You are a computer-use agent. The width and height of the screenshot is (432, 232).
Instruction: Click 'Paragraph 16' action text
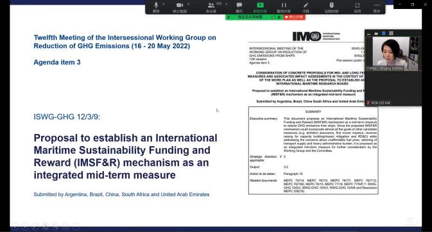[x=293, y=174]
